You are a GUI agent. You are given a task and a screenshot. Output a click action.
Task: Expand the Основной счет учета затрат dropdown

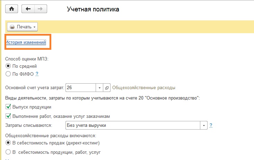point(99,88)
